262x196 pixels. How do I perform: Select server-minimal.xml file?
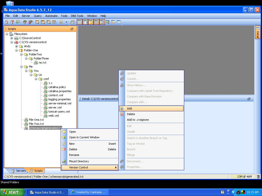pos(60,104)
